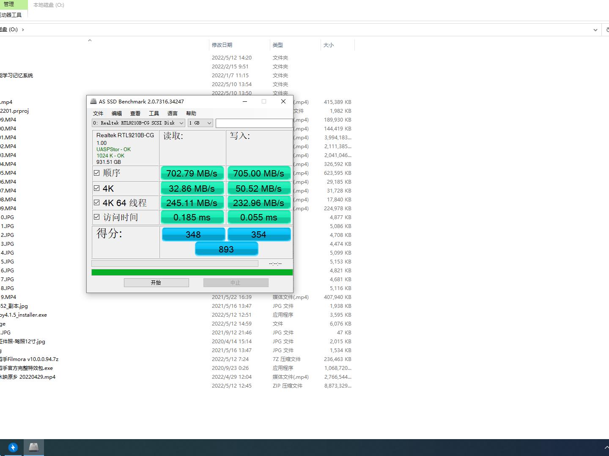
Task: Select the AS SSD Benchmark taskbar icon
Action: [34, 447]
